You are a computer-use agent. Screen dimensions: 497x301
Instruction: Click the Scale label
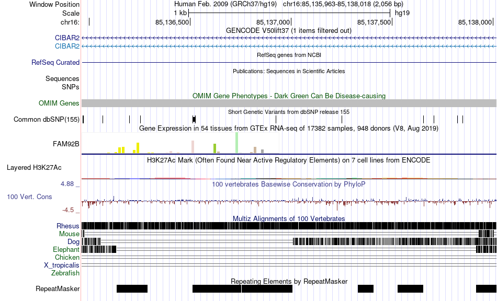71,13
